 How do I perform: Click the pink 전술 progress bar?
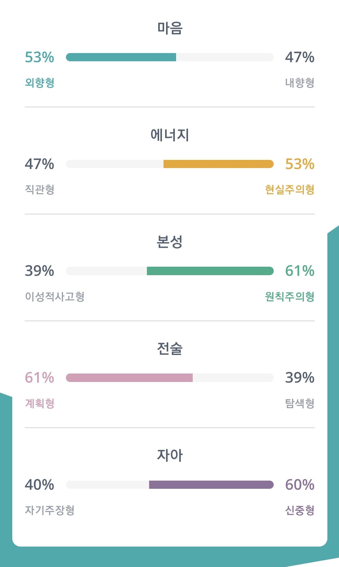point(170,378)
